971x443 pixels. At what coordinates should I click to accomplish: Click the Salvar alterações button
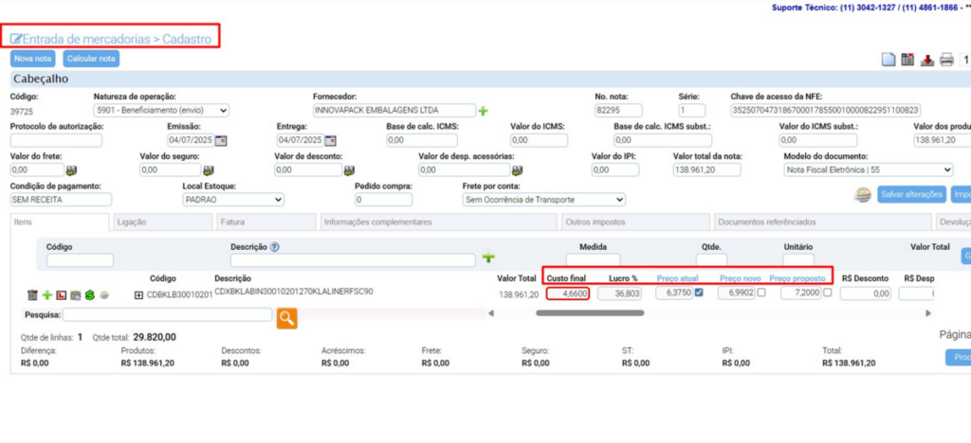tap(912, 194)
